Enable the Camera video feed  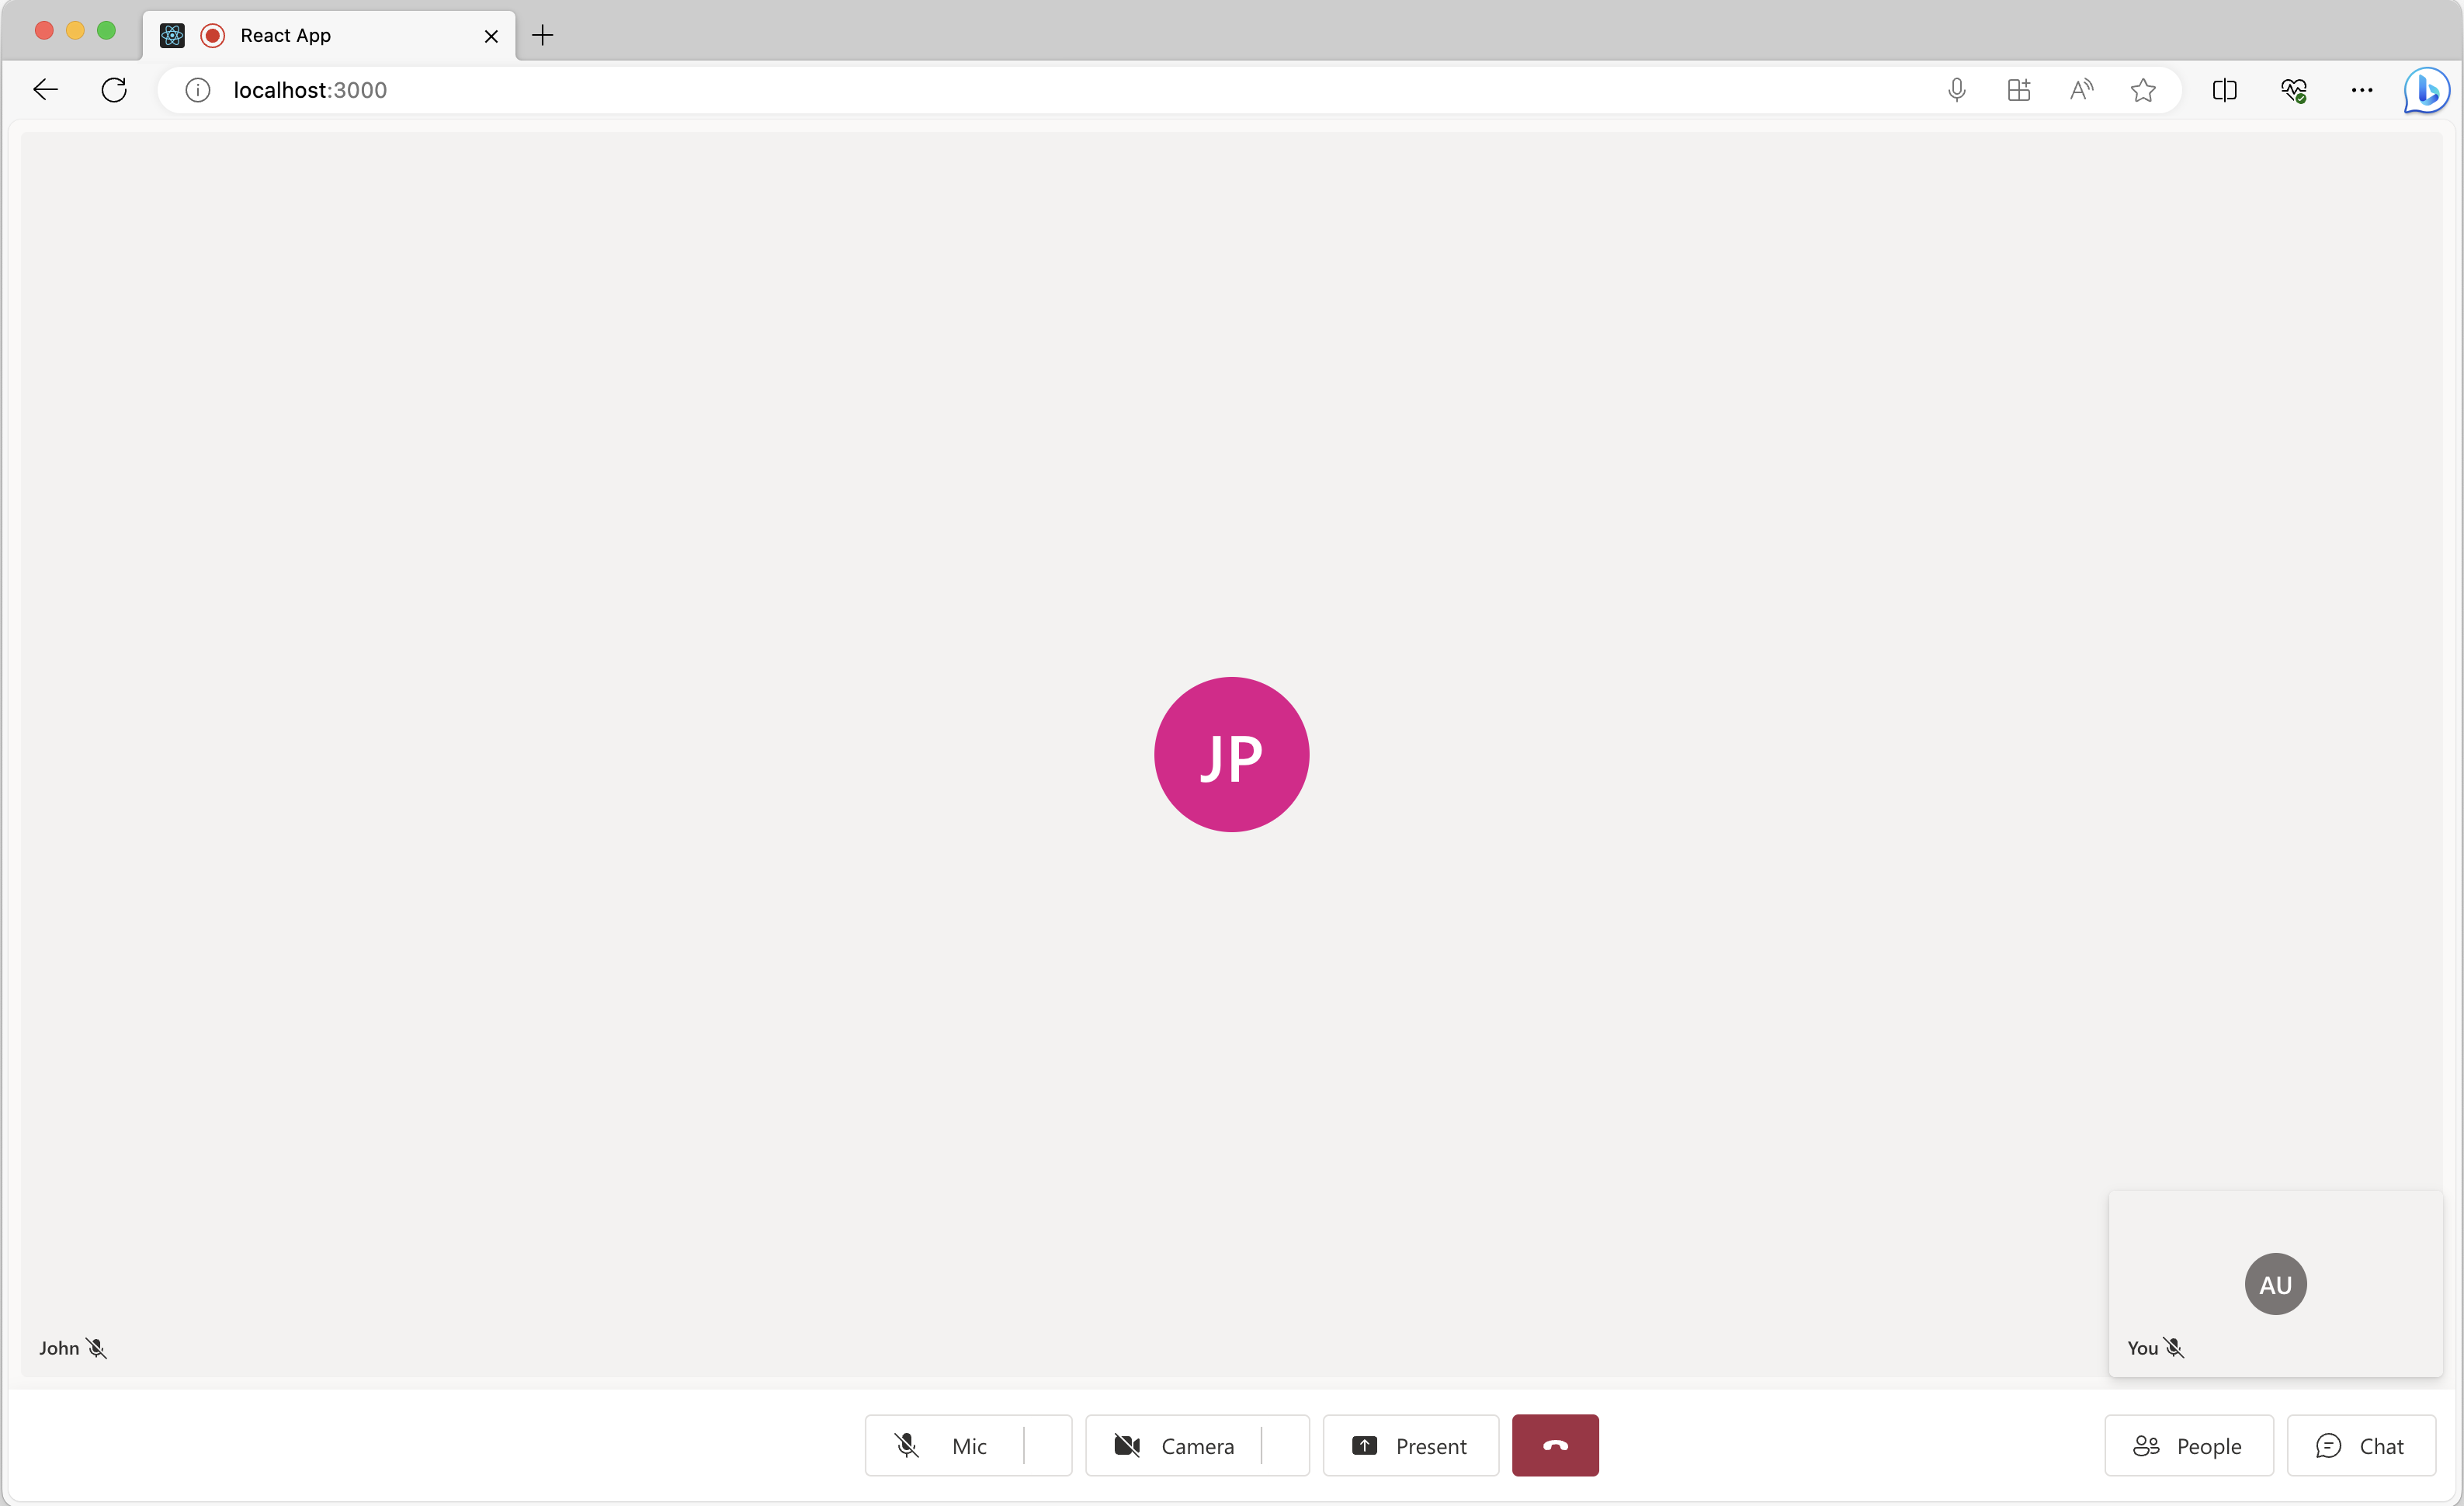pos(1174,1446)
